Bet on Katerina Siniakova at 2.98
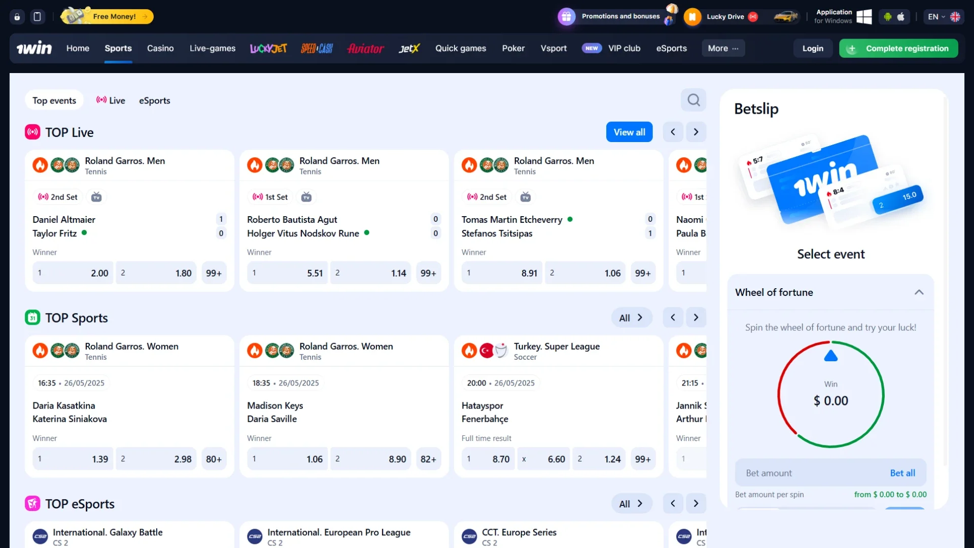 tap(156, 459)
